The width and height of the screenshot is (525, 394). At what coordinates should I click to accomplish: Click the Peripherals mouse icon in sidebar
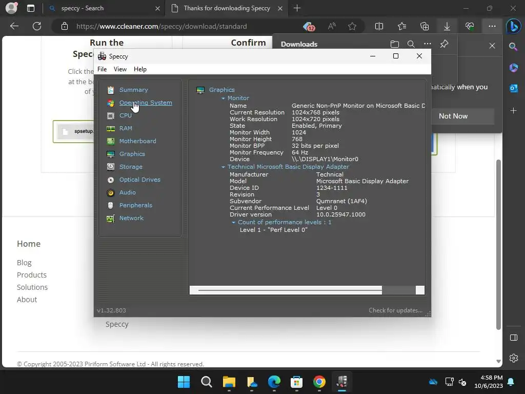[111, 205]
